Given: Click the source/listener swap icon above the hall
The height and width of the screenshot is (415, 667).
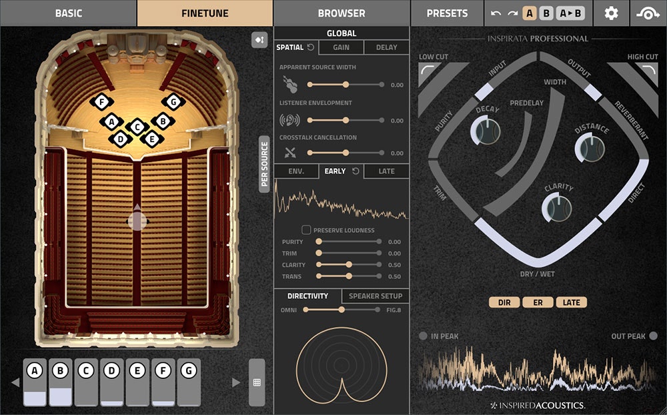Looking at the screenshot, I should point(259,40).
